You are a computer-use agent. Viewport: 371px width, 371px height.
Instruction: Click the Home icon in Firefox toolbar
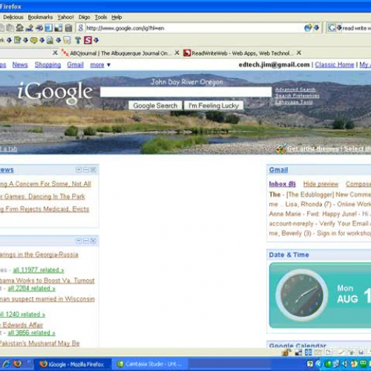click(x=19, y=27)
